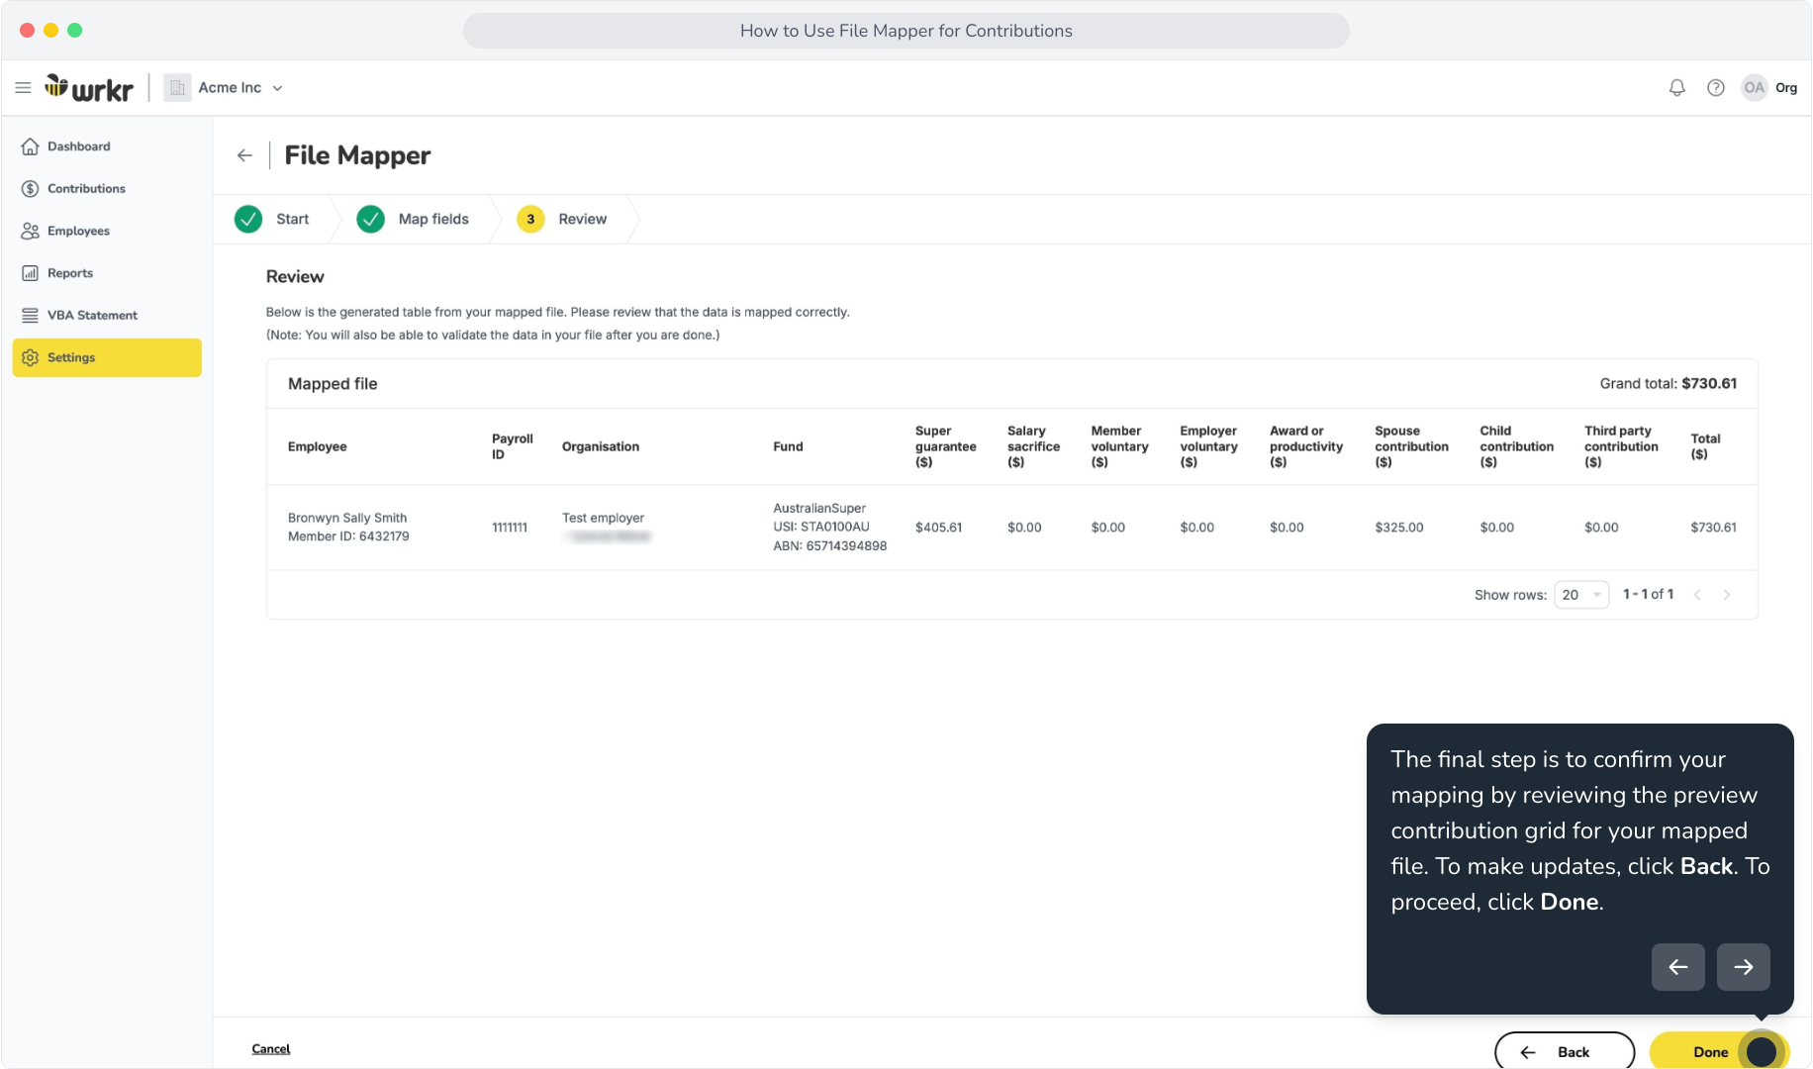Click the notifications bell icon
Screen dimensions: 1813x1069
tap(1676, 88)
